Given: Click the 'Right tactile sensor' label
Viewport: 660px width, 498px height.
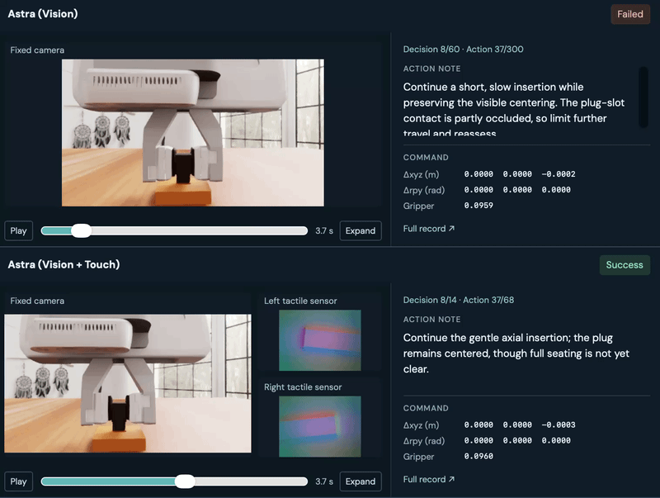Looking at the screenshot, I should click(303, 387).
